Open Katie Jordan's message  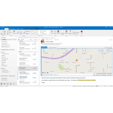coord(28,44)
